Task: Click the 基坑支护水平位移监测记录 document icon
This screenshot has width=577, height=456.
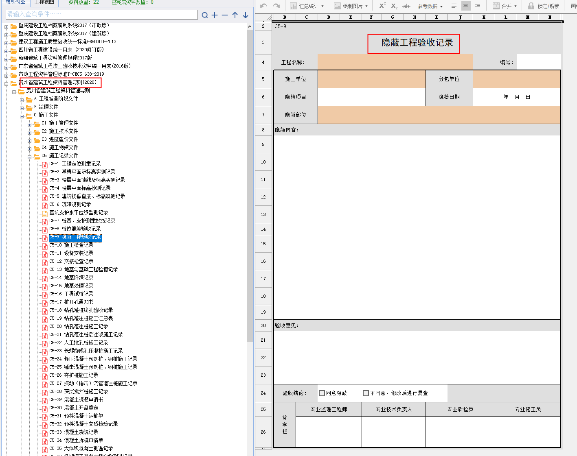Action: click(45, 213)
